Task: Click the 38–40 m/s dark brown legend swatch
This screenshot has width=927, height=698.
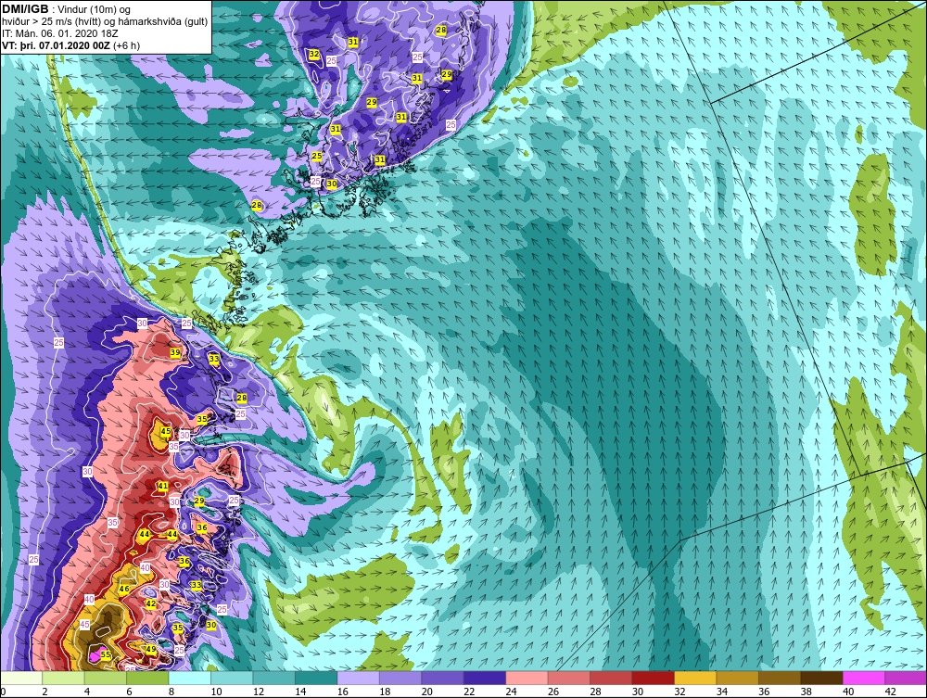Action: (x=821, y=678)
